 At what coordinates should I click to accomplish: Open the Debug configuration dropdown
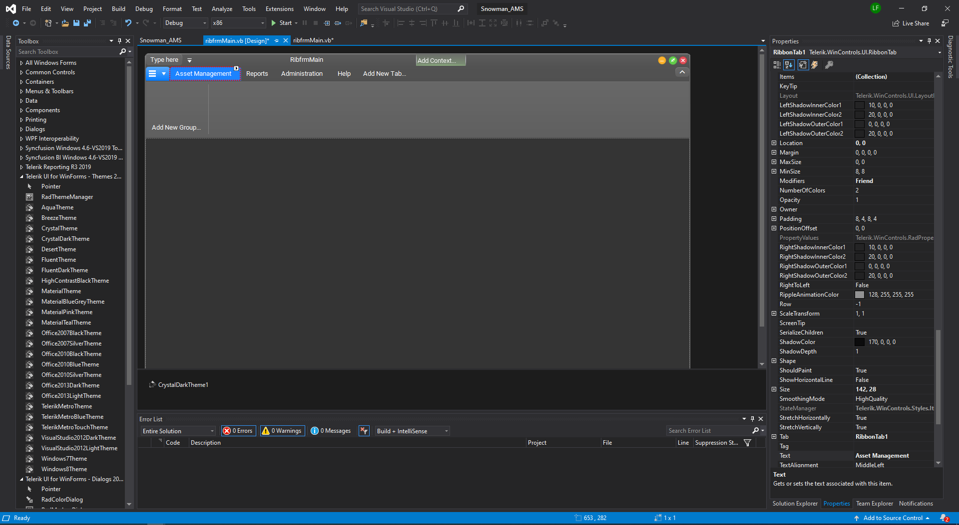185,23
